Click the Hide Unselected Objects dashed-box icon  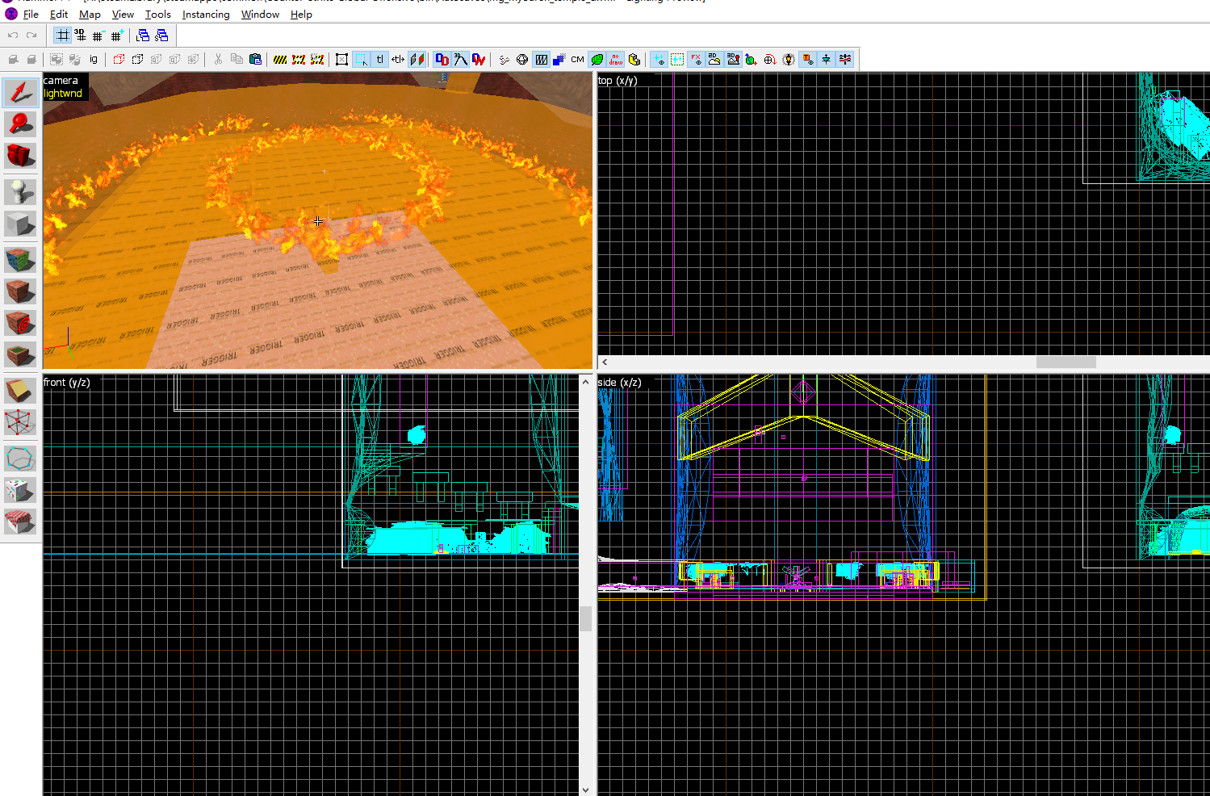(x=137, y=59)
